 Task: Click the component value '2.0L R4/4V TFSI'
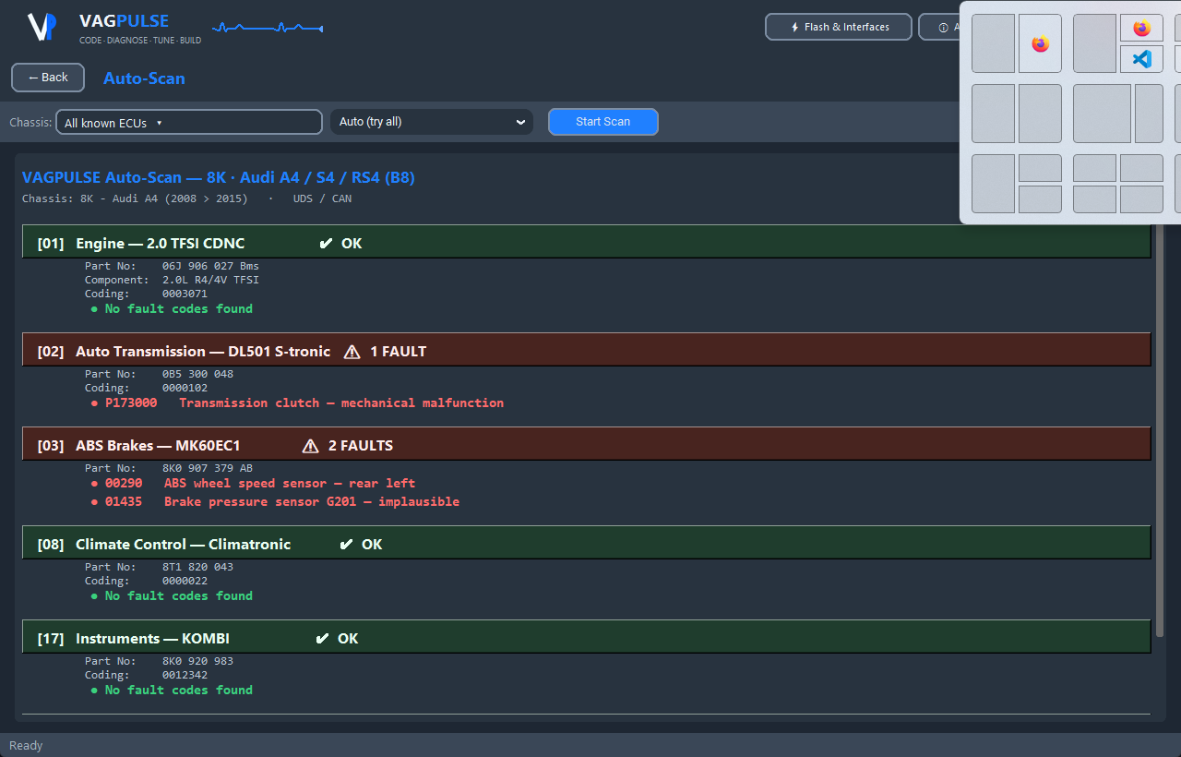click(x=210, y=280)
